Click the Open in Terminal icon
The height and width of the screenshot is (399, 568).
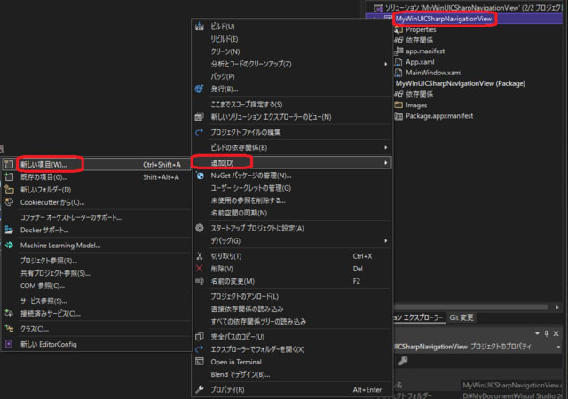[x=200, y=362]
